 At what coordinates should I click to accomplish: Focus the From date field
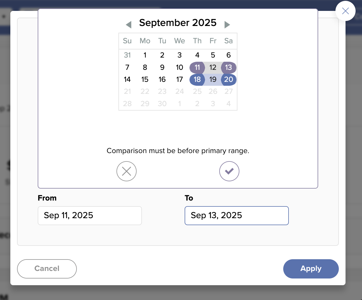point(90,216)
